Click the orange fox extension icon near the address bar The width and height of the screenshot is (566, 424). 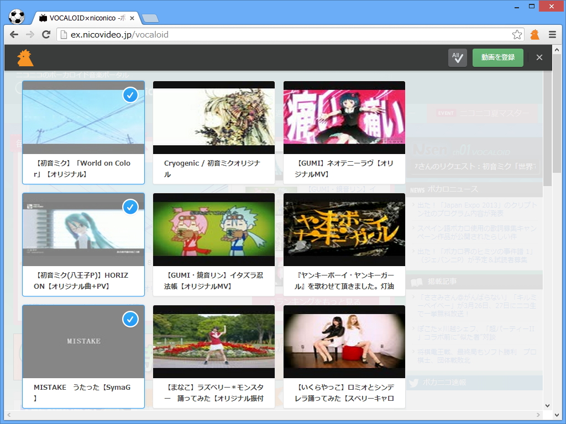pos(534,34)
